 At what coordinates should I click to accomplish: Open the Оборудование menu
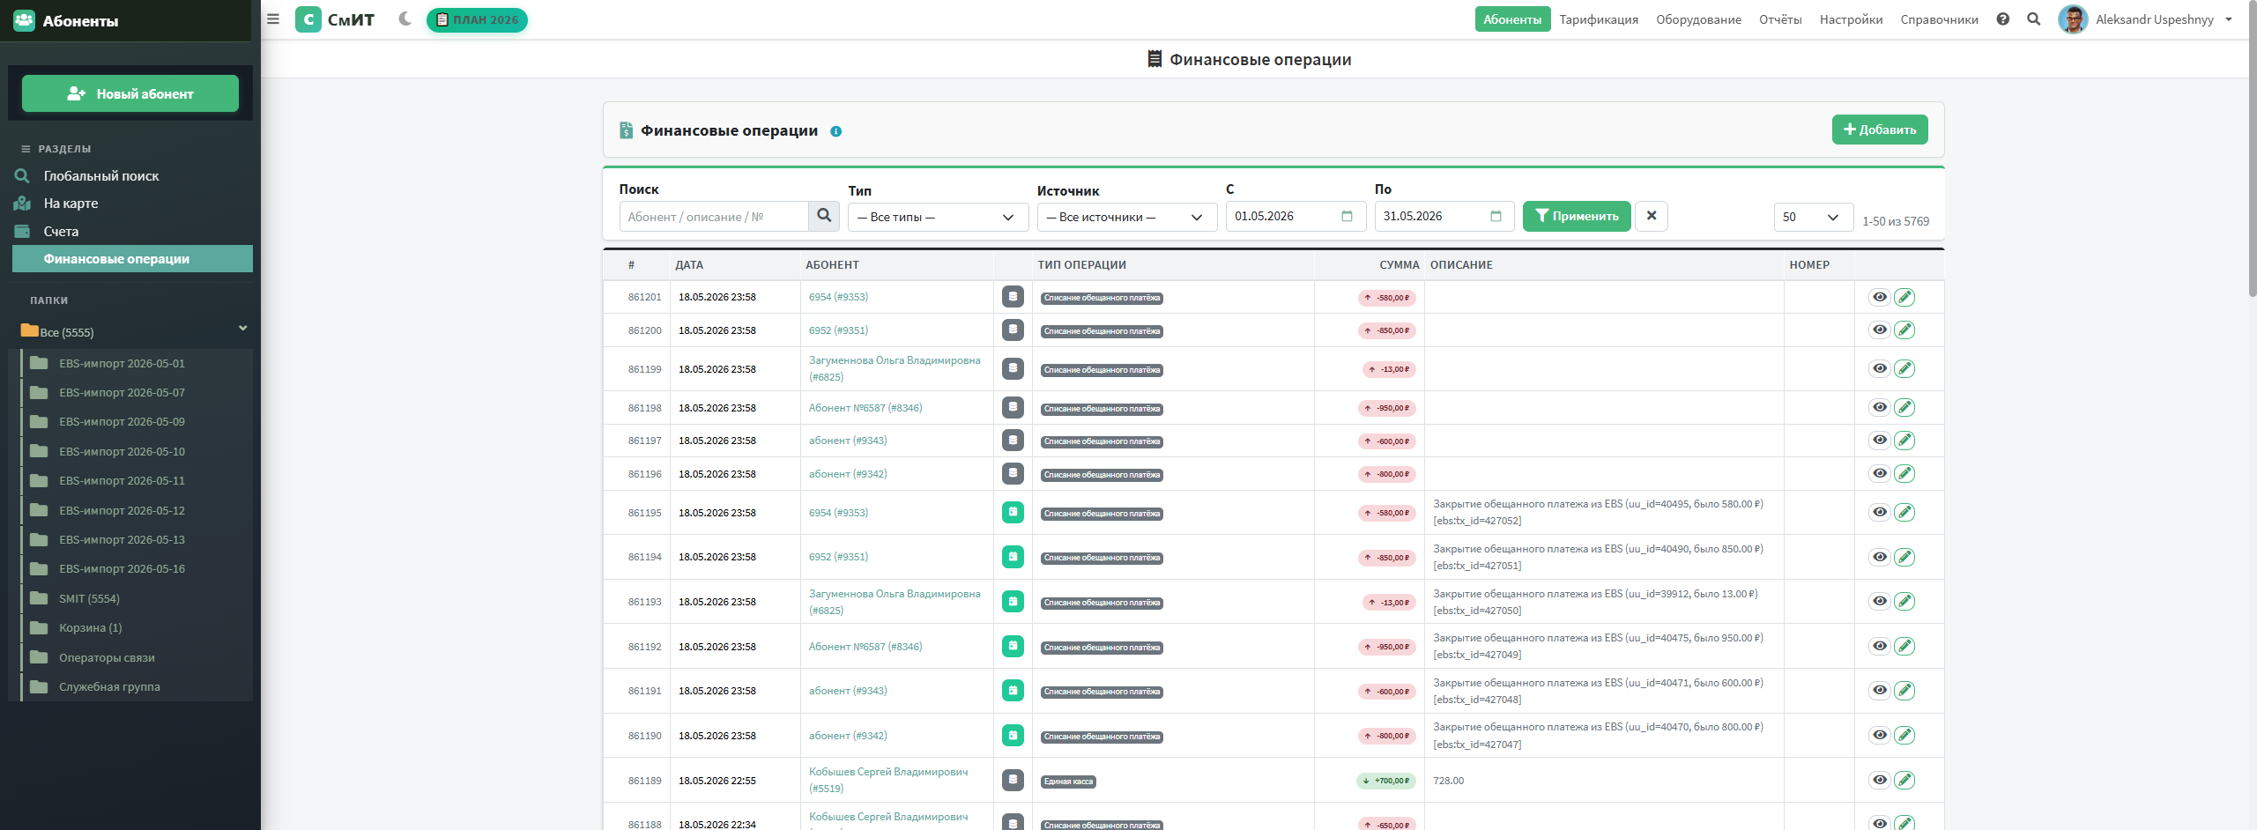(1698, 19)
